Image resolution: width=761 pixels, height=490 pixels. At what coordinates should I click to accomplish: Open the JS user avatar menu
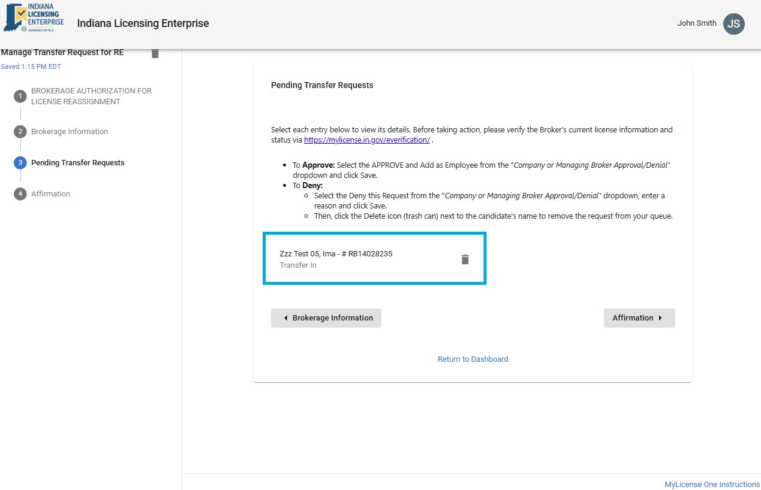pyautogui.click(x=733, y=23)
